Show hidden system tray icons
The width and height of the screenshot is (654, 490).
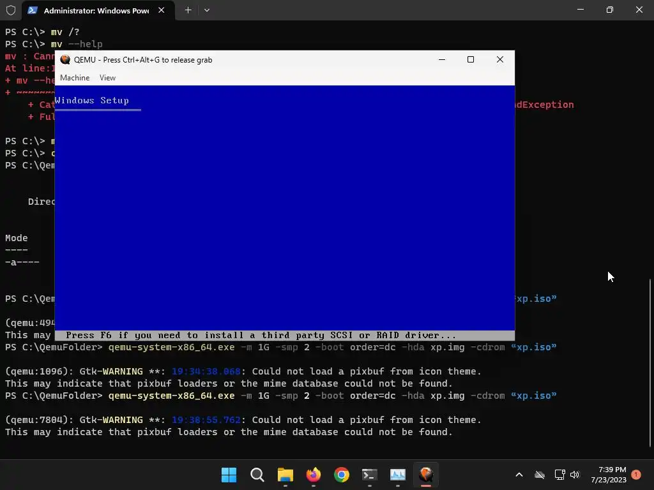pyautogui.click(x=519, y=475)
